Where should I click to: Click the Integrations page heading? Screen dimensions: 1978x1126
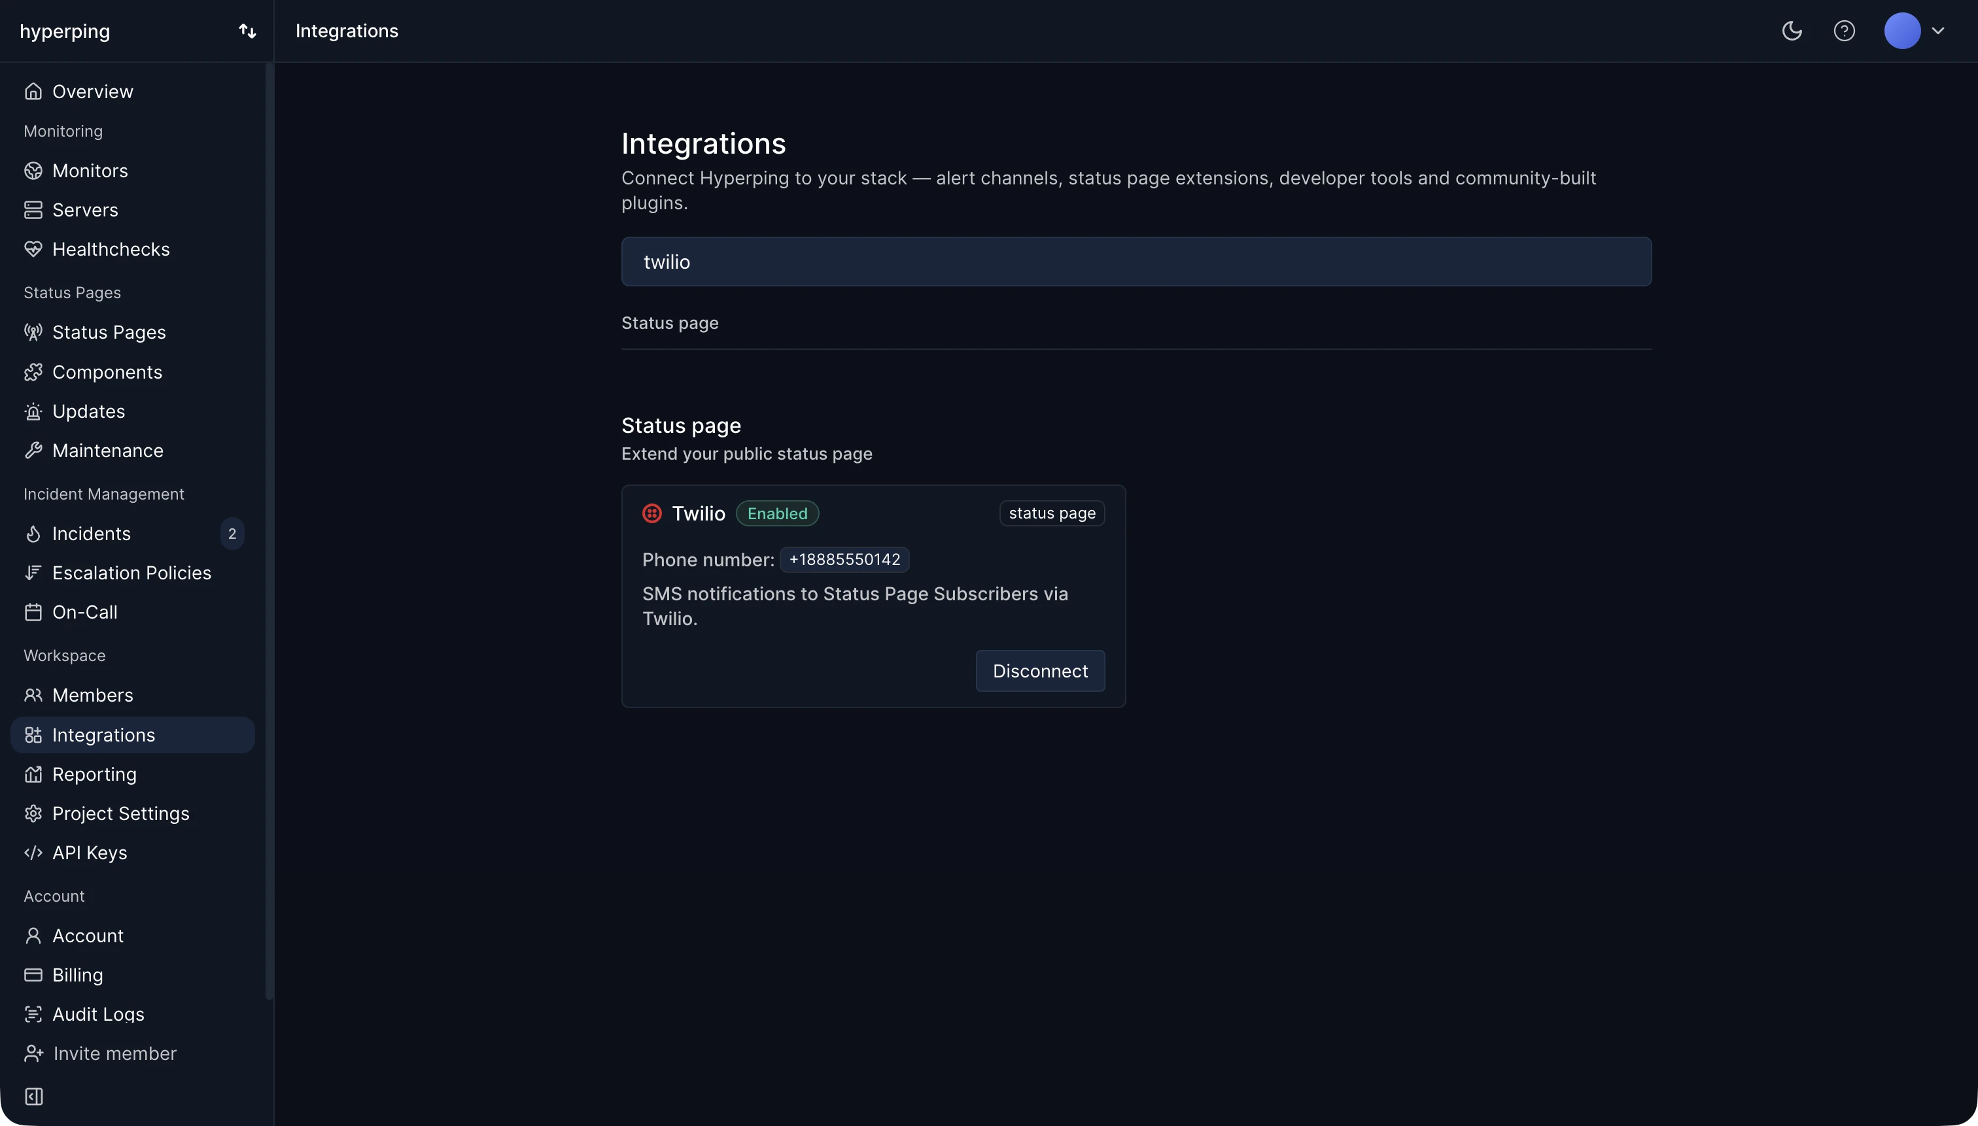[x=703, y=143]
